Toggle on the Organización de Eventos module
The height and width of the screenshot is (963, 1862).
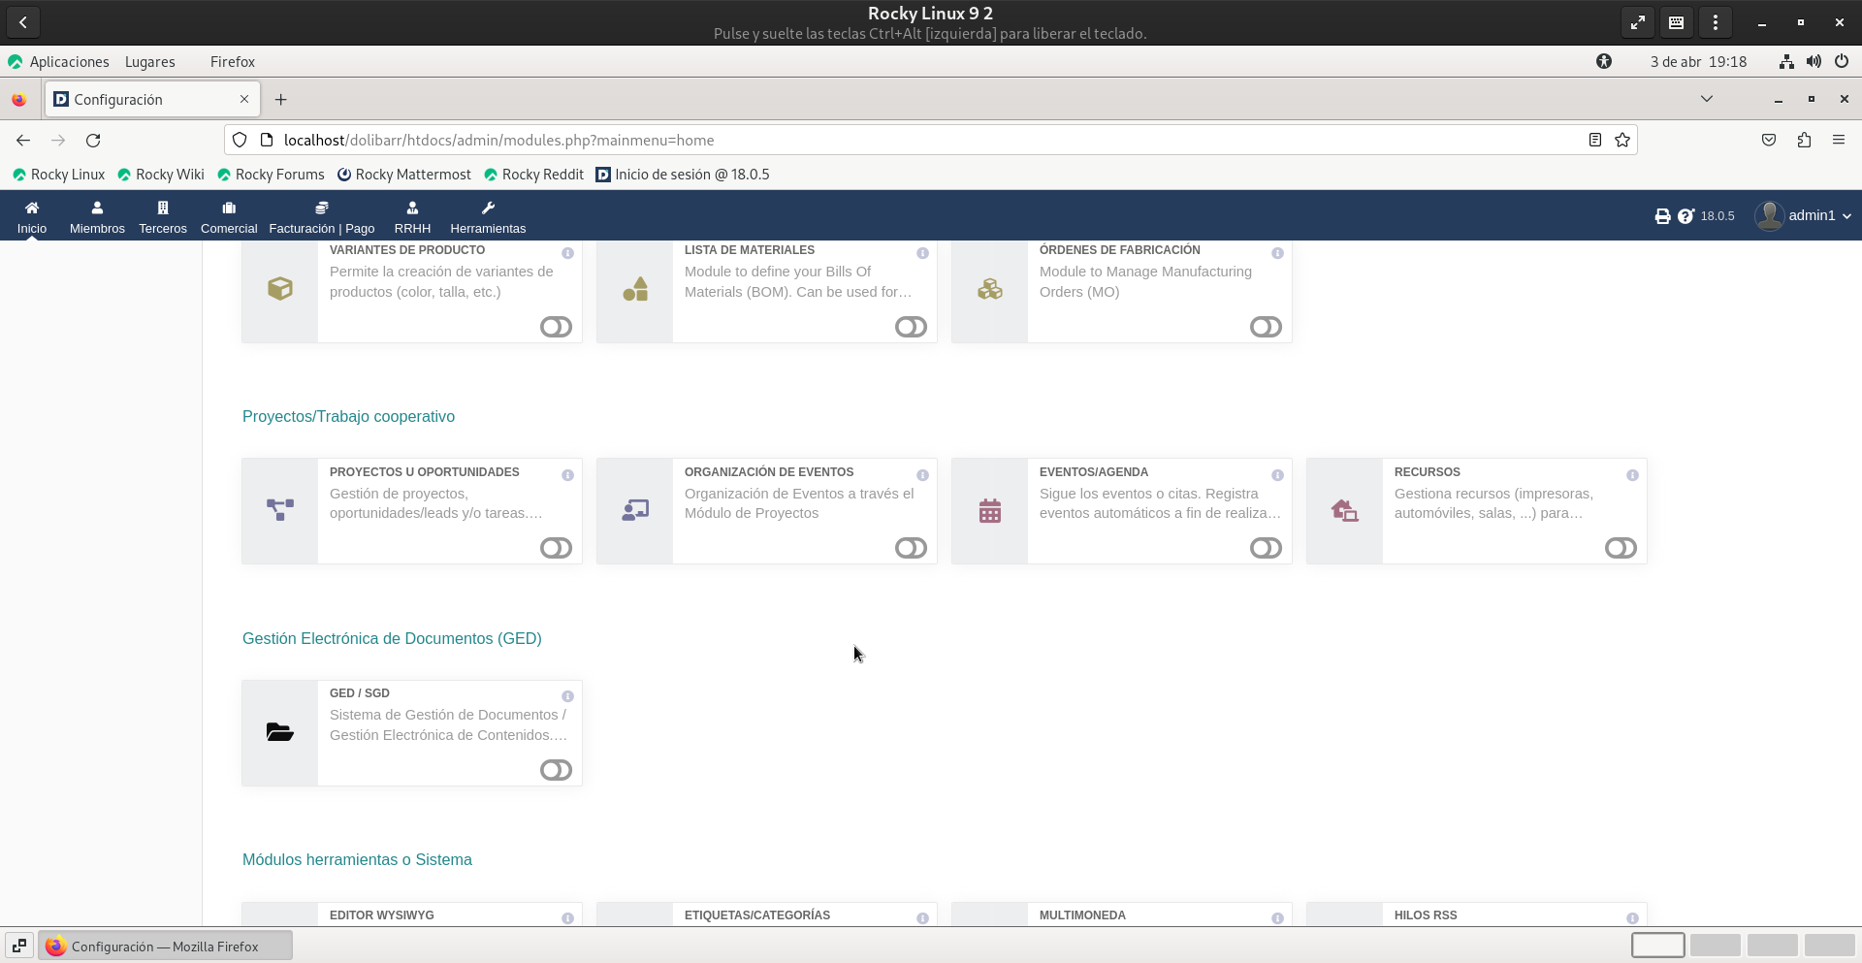(911, 548)
